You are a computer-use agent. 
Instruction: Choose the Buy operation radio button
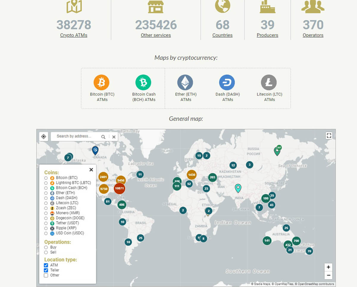(x=46, y=247)
